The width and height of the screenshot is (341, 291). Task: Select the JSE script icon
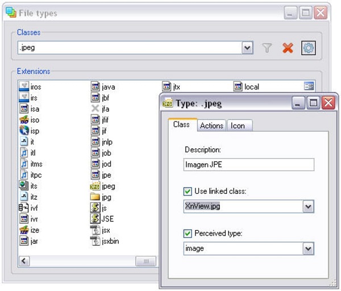[x=95, y=219]
